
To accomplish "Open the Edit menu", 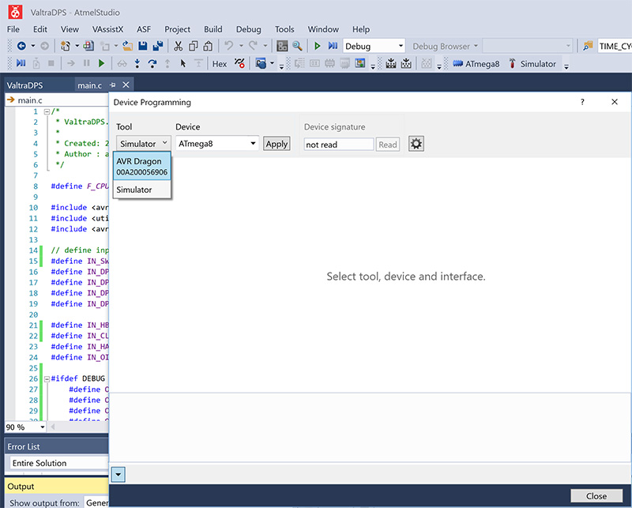I will coord(40,29).
